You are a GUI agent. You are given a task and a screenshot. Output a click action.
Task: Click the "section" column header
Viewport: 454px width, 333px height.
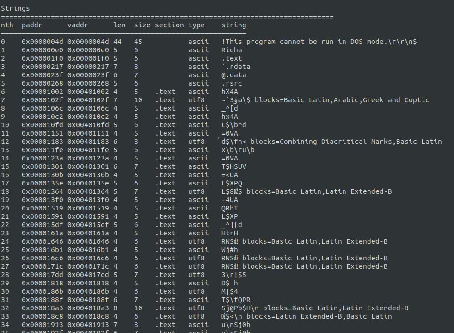point(169,25)
